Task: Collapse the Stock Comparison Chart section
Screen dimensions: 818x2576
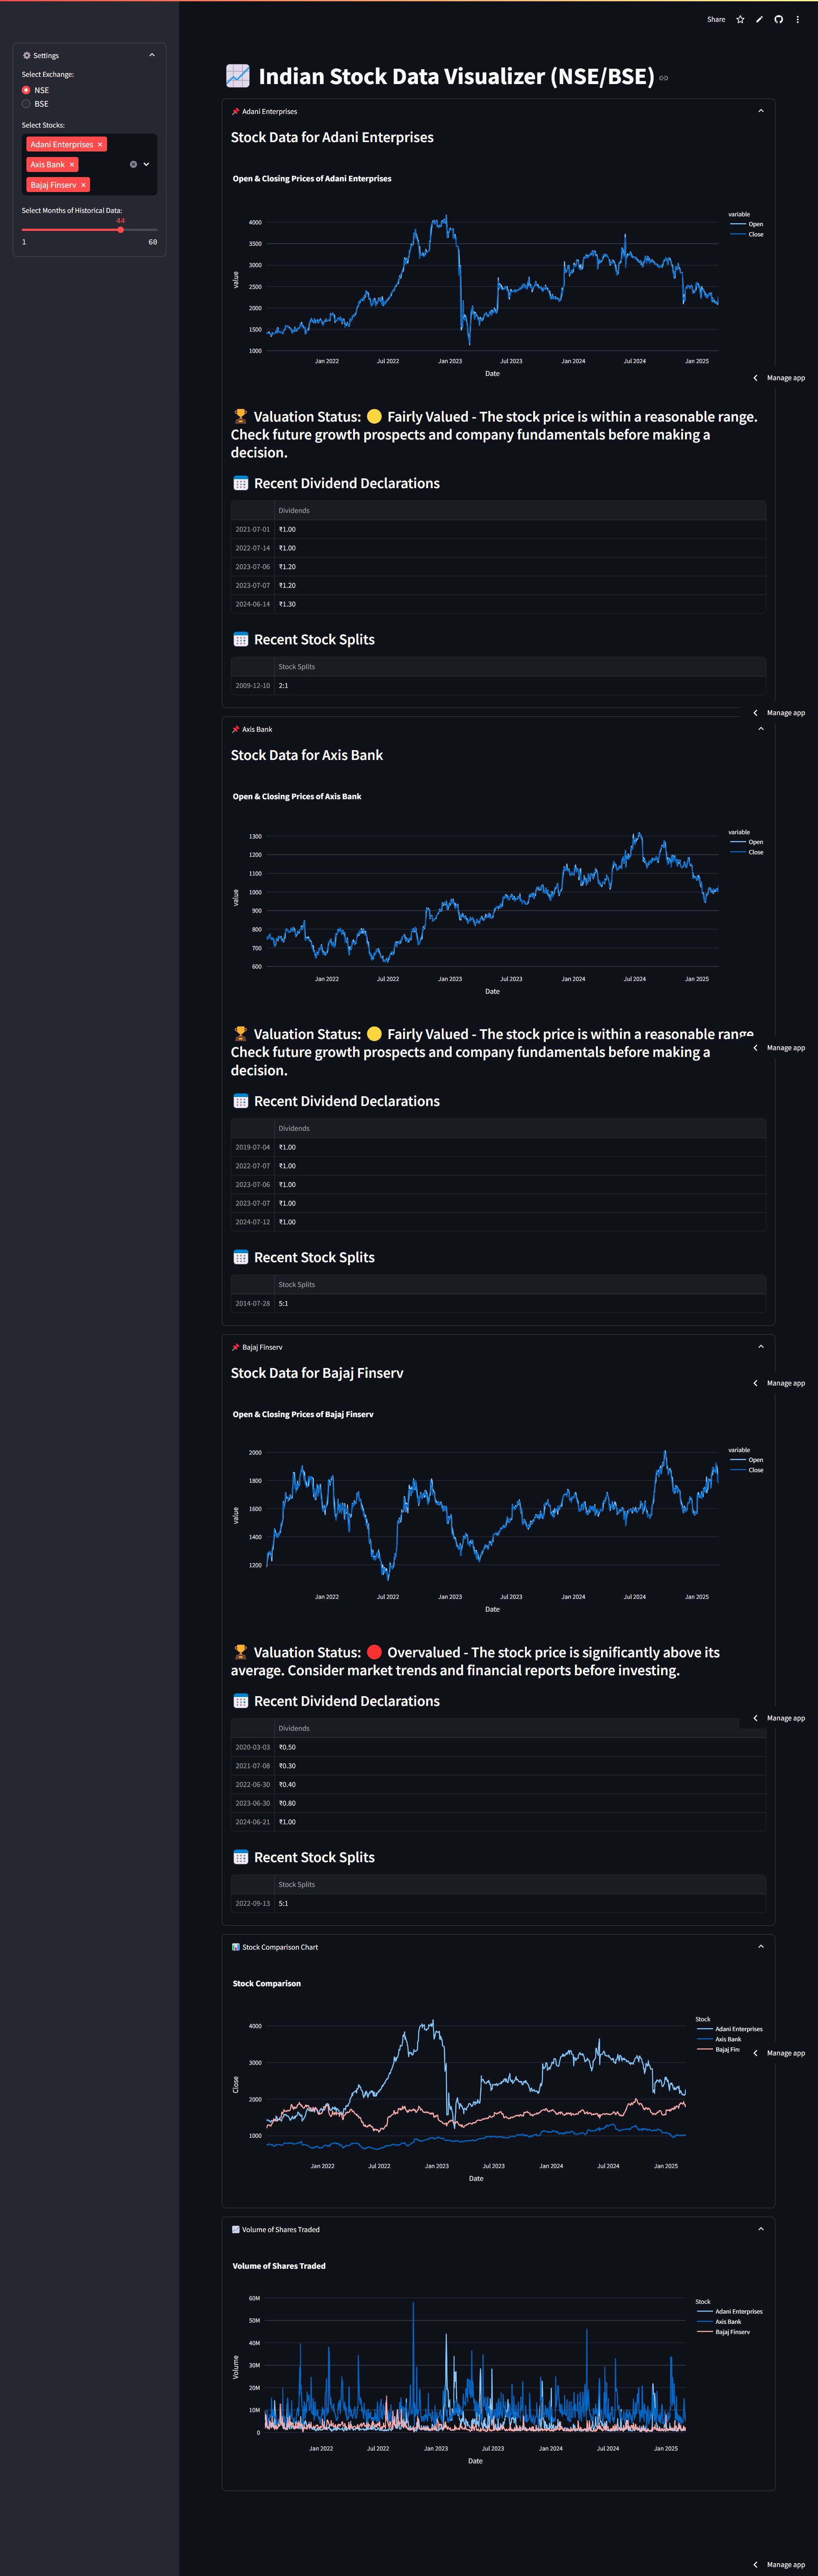Action: (x=760, y=1947)
